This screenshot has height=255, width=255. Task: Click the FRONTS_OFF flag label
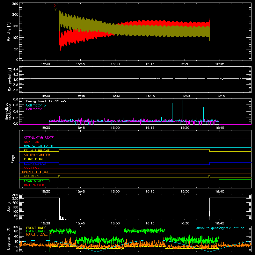click(33, 181)
